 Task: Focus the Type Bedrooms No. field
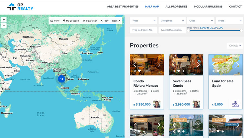coord(143,30)
